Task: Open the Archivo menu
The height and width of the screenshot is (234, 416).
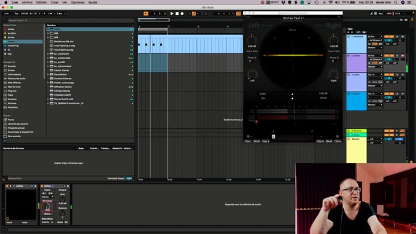Action: point(27,3)
